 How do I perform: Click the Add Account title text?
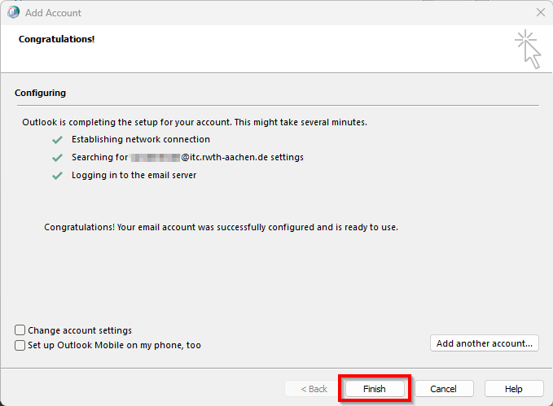(53, 13)
